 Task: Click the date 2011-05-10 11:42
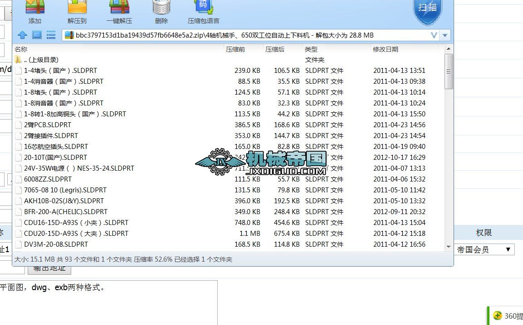(x=399, y=190)
